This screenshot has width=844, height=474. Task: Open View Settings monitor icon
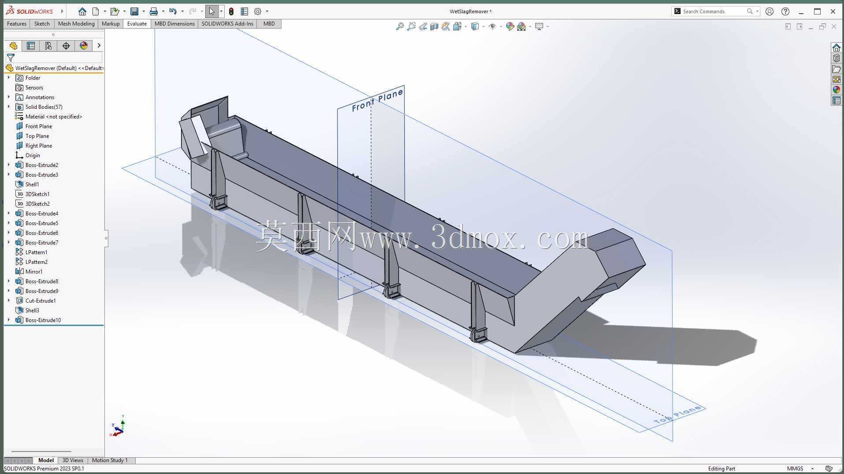(x=539, y=26)
